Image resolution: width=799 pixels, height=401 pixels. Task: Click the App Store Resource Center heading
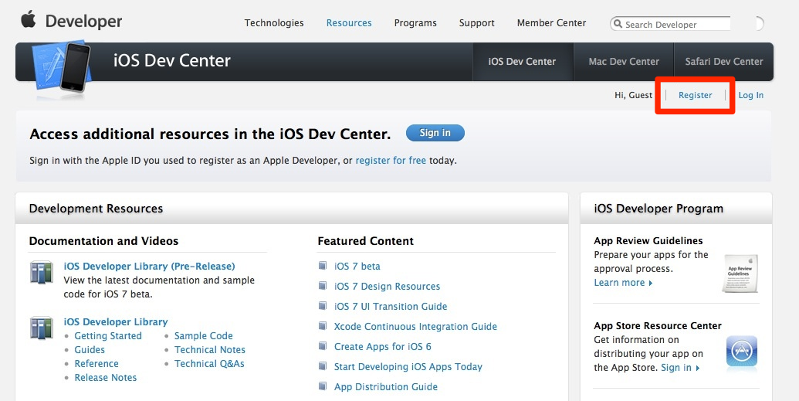click(x=658, y=325)
